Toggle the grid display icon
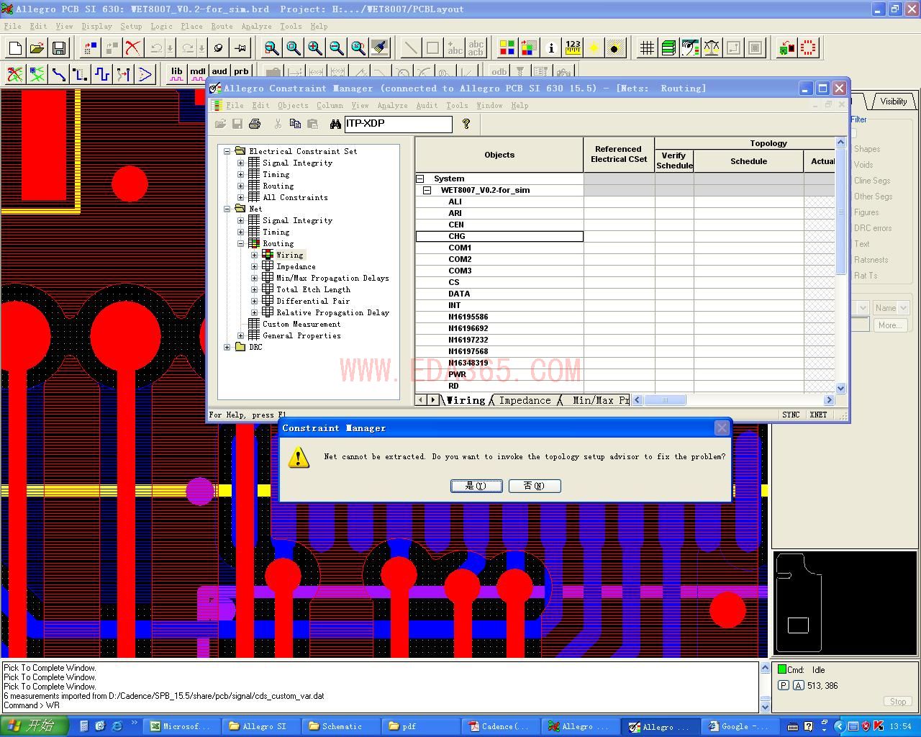Screen dimensions: 921x737 pos(647,48)
